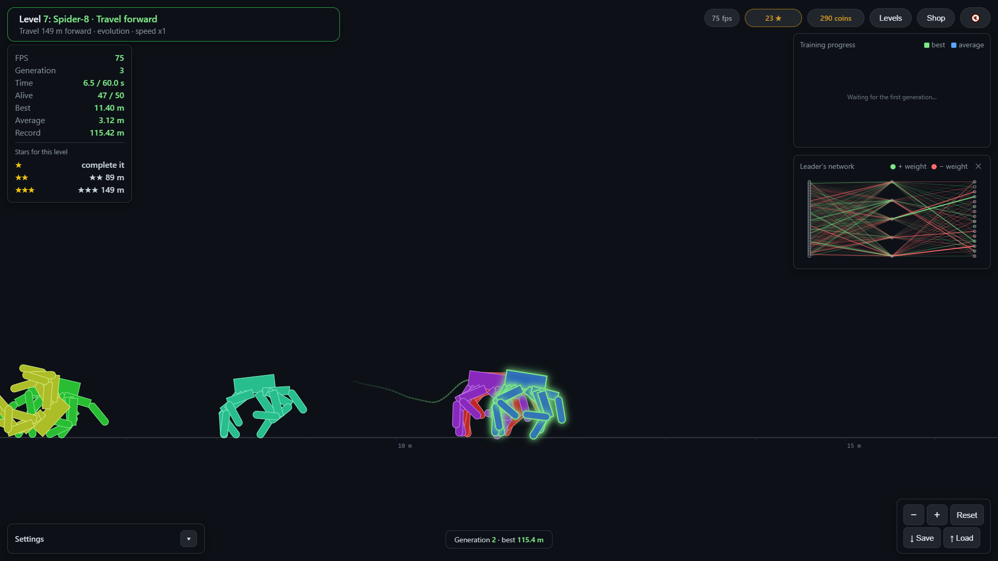This screenshot has width=998, height=561.
Task: Click the Record value 115.42 m
Action: point(107,133)
